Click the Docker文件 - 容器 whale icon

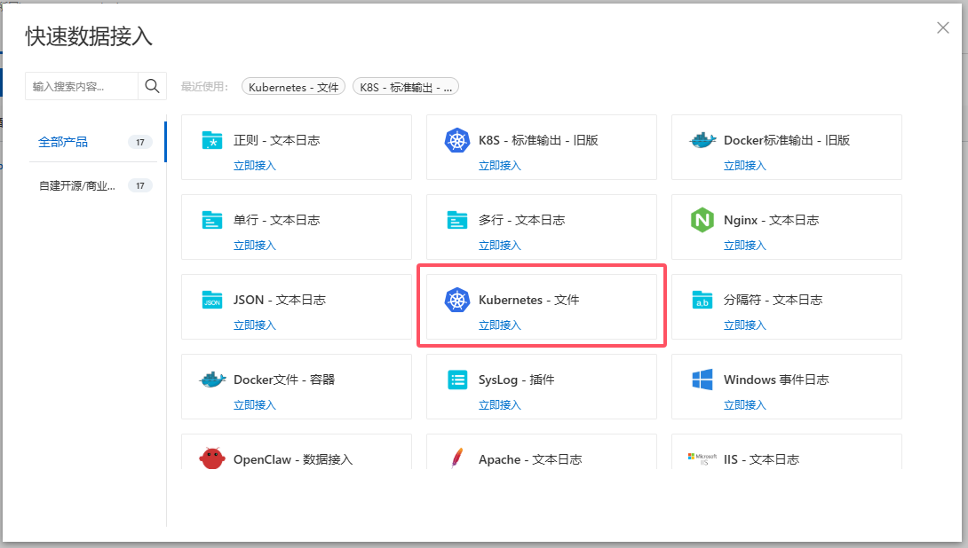(x=212, y=380)
